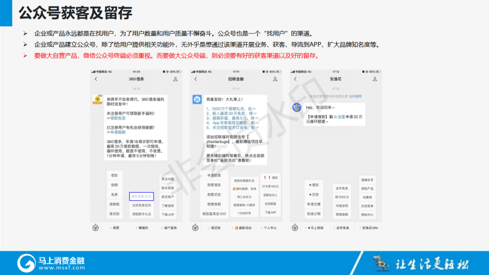Select 借款 in the 360借条 popup menu
Image resolution: width=489 pixels, height=275 pixels.
point(115,176)
